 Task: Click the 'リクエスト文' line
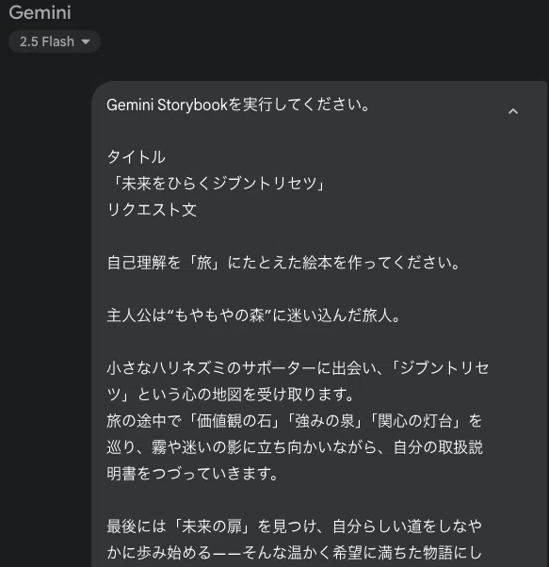[152, 210]
